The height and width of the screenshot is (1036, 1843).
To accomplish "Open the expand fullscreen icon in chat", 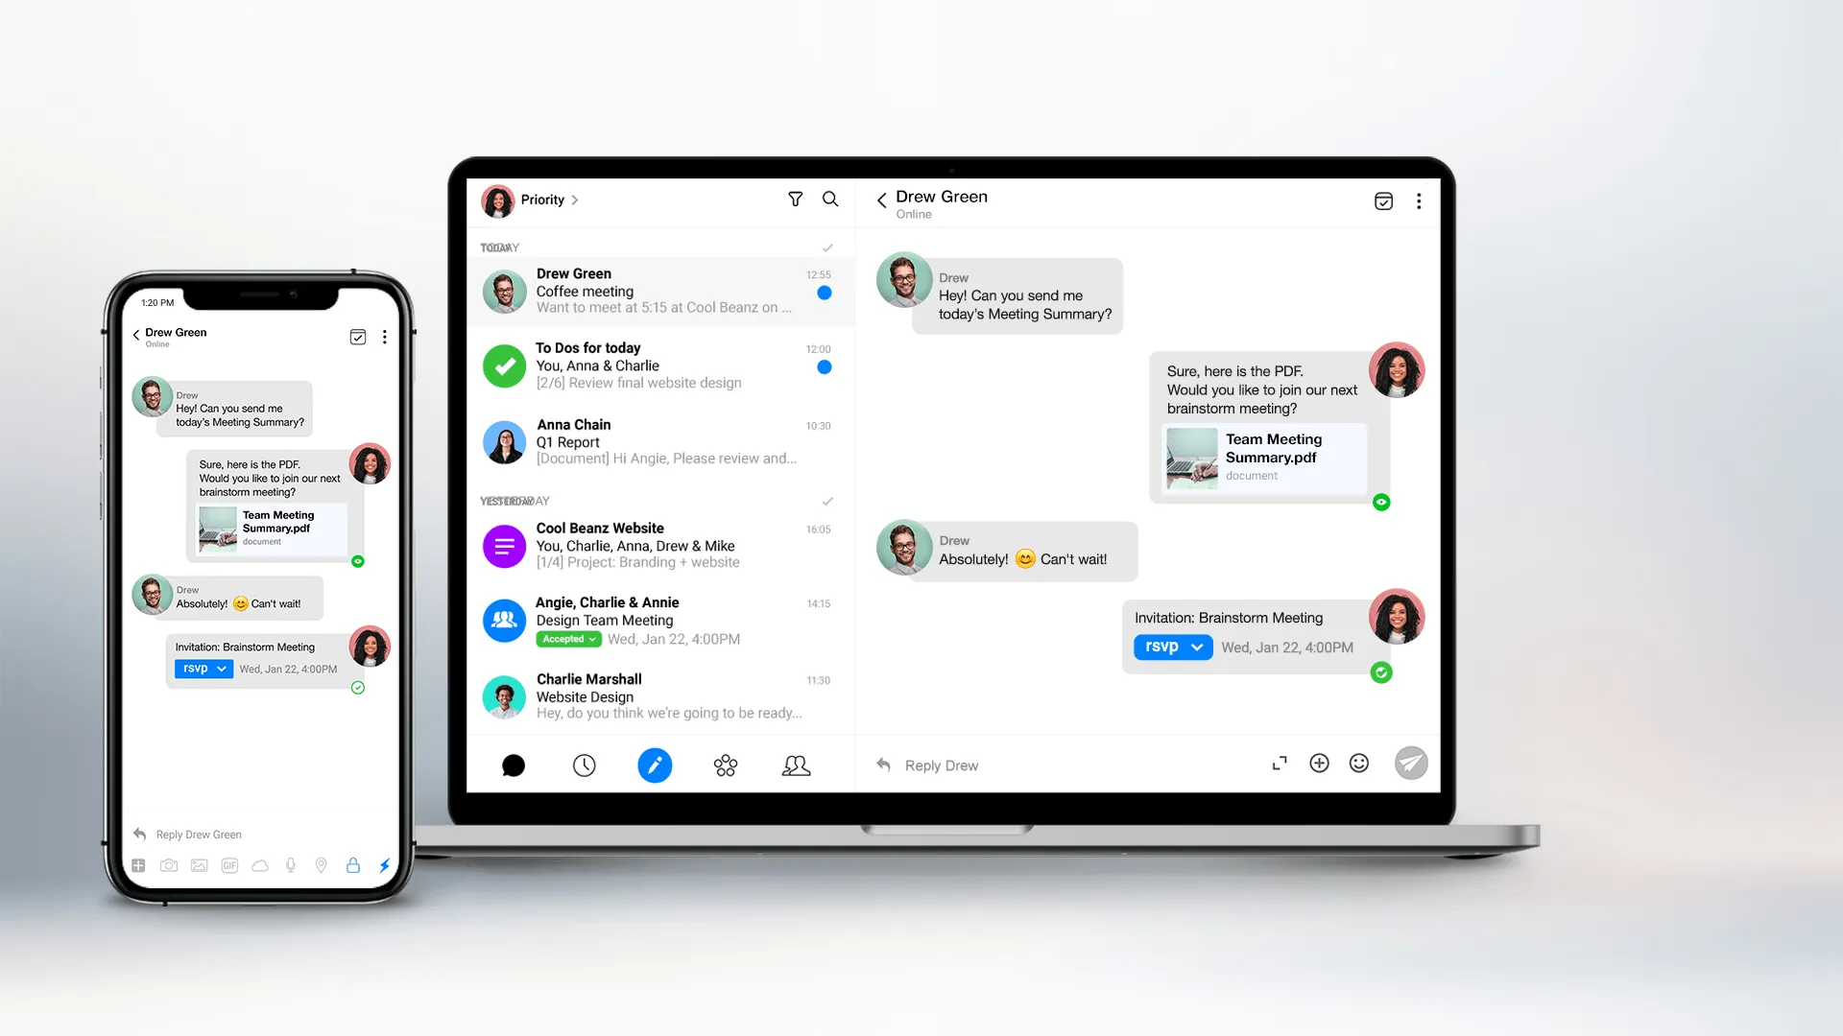I will (1280, 763).
